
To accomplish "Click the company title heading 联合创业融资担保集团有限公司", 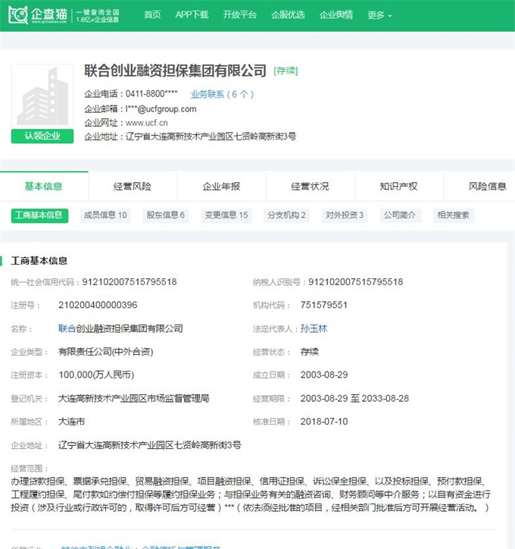I will [176, 71].
